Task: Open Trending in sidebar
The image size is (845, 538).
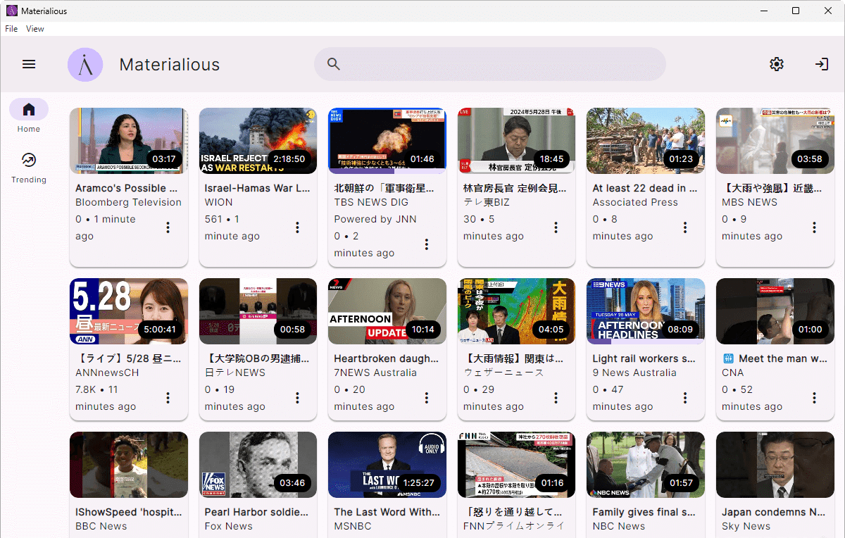Action: pyautogui.click(x=29, y=167)
